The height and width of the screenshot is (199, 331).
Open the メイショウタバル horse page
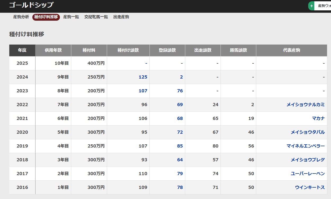coord(307,132)
